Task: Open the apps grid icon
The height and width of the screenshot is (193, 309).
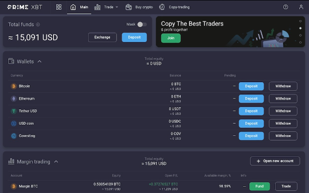Action: (59, 7)
